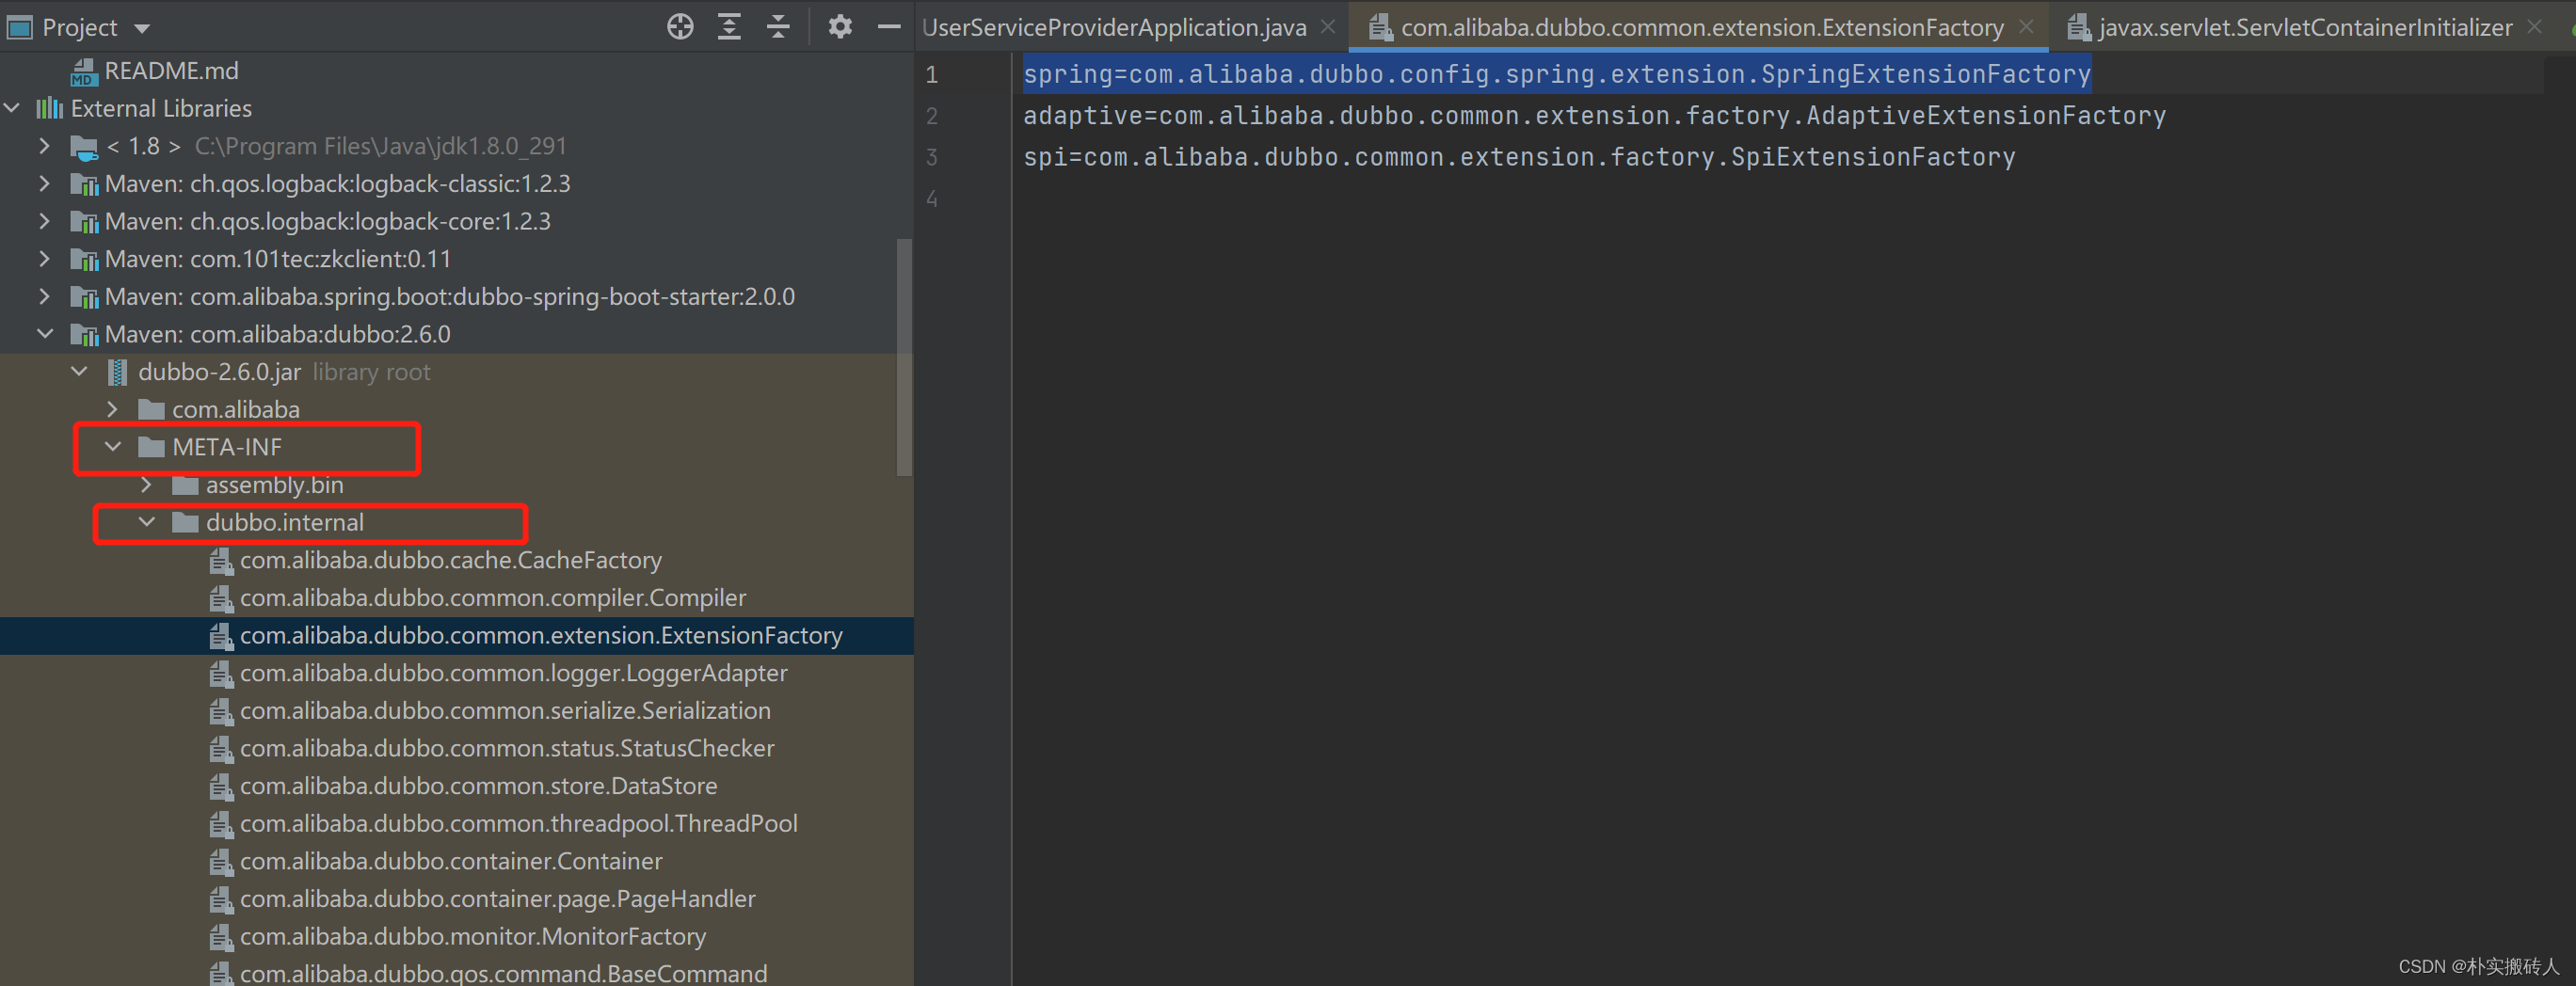Switch to javax.servlet.ServletContainerInitializer tab
Image resolution: width=2576 pixels, height=986 pixels.
tap(2305, 27)
